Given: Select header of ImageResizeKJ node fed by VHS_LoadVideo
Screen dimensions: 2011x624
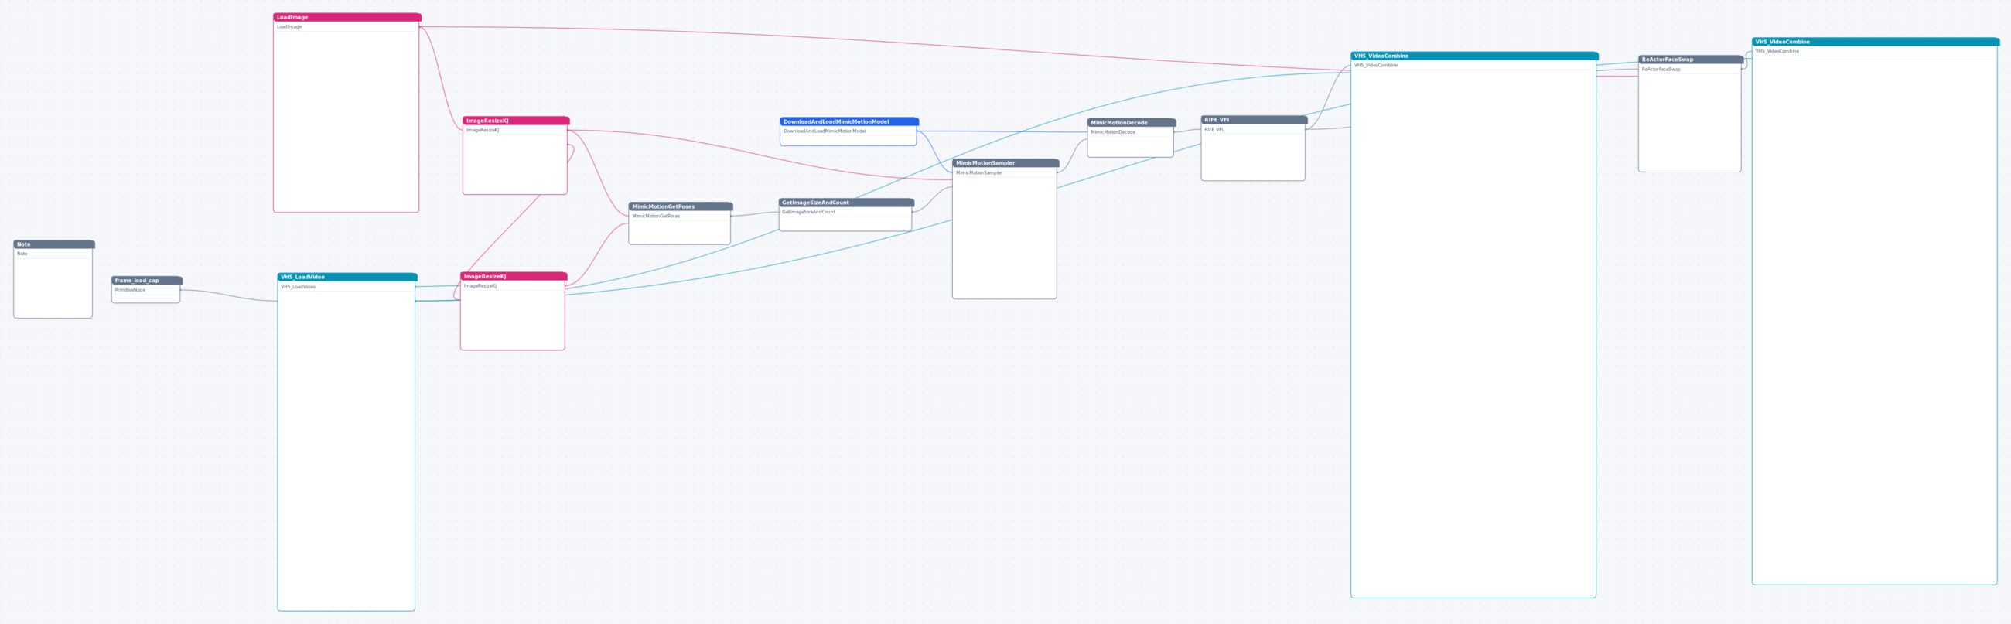Looking at the screenshot, I should point(514,276).
